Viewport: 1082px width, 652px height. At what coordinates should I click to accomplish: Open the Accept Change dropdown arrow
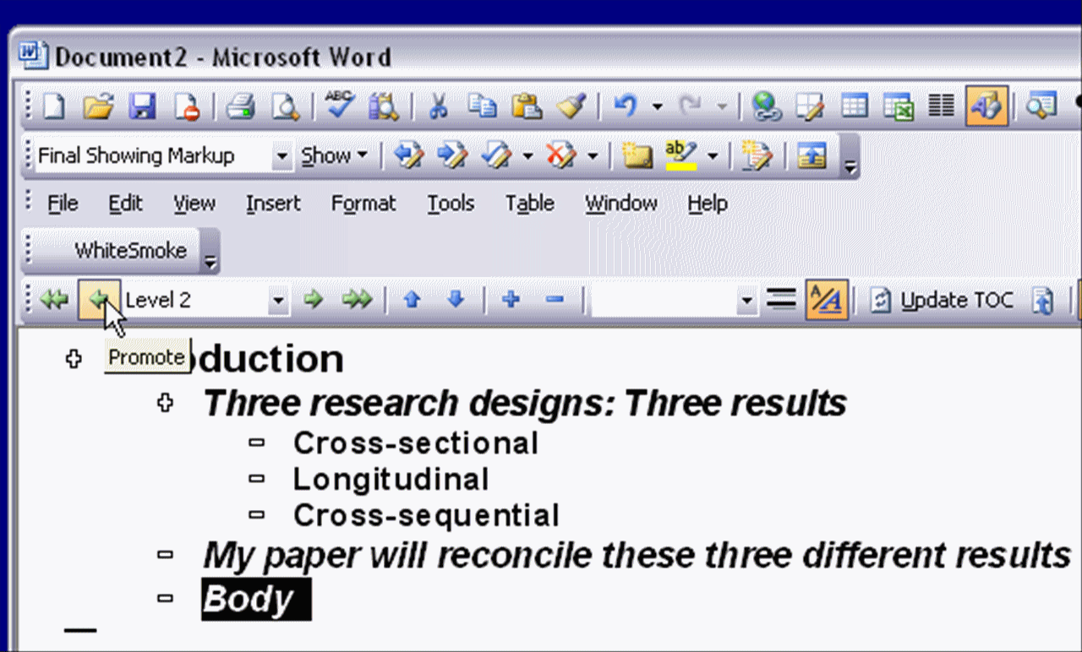(x=527, y=156)
